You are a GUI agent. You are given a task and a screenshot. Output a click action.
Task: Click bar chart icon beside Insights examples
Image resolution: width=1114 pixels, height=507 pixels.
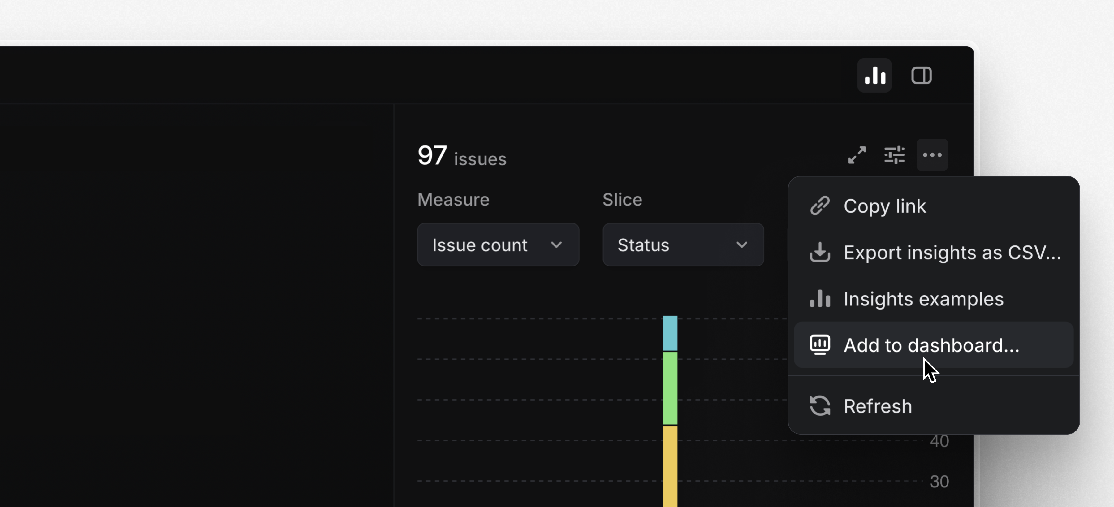click(x=819, y=299)
